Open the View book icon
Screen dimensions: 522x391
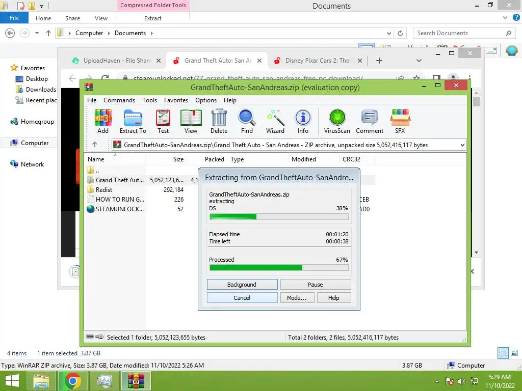(191, 121)
